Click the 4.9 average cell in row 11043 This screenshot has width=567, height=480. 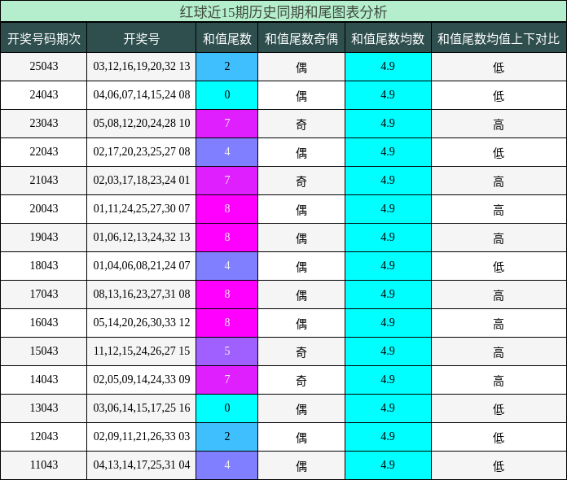point(388,465)
